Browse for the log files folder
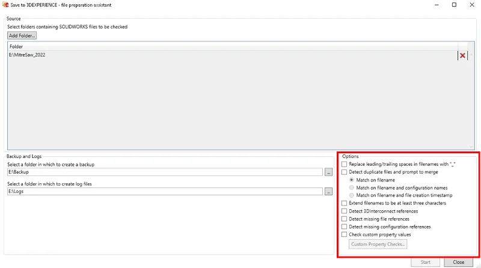Image resolution: width=481 pixels, height=268 pixels. coord(328,191)
